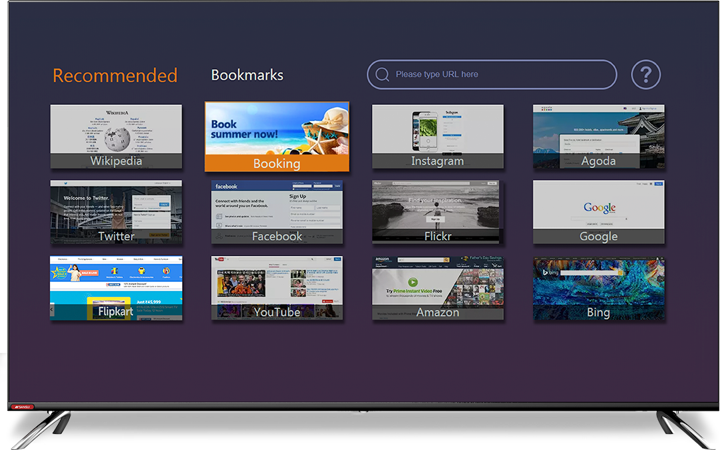Open the help question mark icon
Image resolution: width=720 pixels, height=450 pixels.
tap(645, 74)
